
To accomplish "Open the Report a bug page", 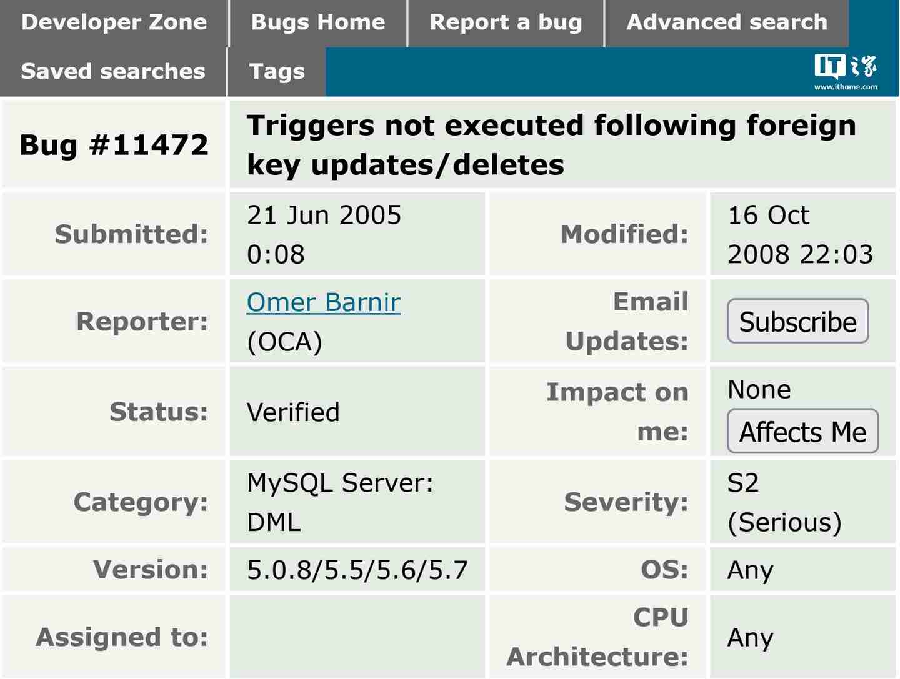I will click(505, 22).
